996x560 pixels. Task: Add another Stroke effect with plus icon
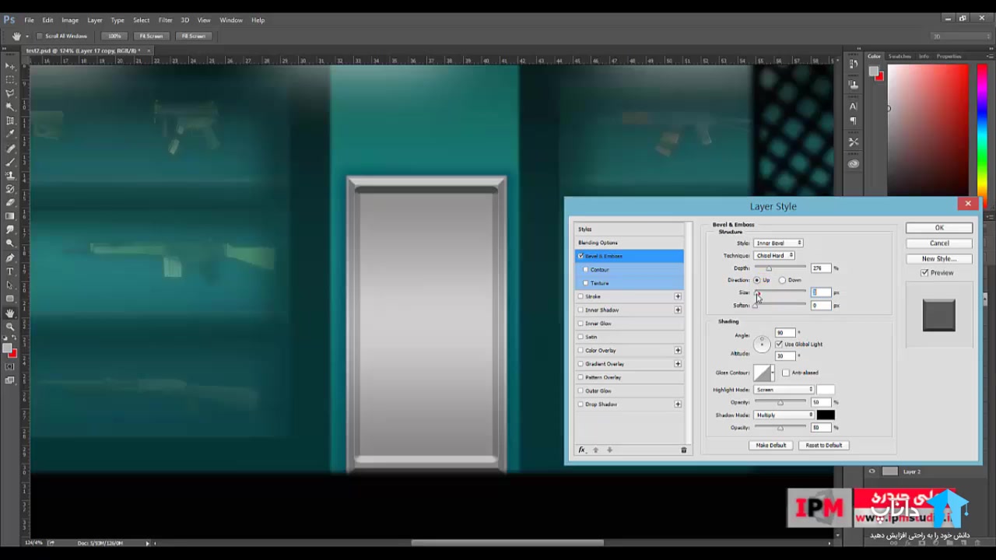tap(678, 296)
